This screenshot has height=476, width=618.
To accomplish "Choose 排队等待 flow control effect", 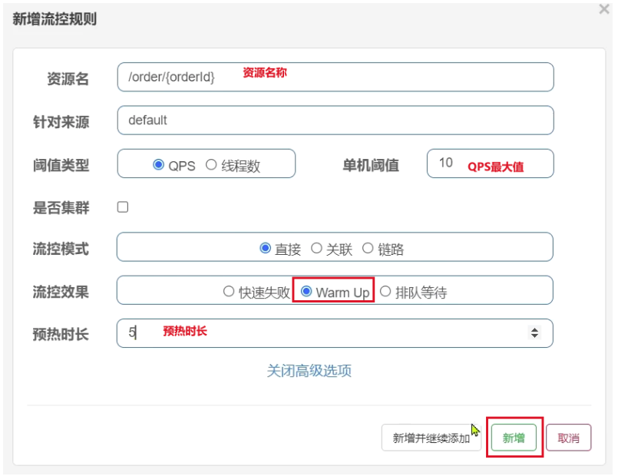I will 385,292.
